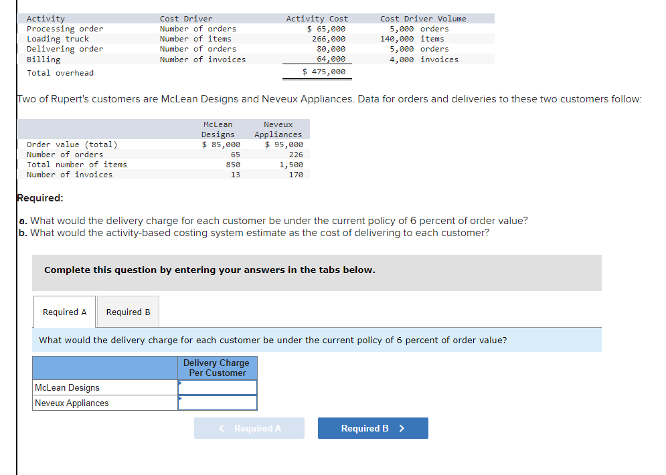Click the disabled Required A back button
The height and width of the screenshot is (475, 666).
(x=249, y=428)
